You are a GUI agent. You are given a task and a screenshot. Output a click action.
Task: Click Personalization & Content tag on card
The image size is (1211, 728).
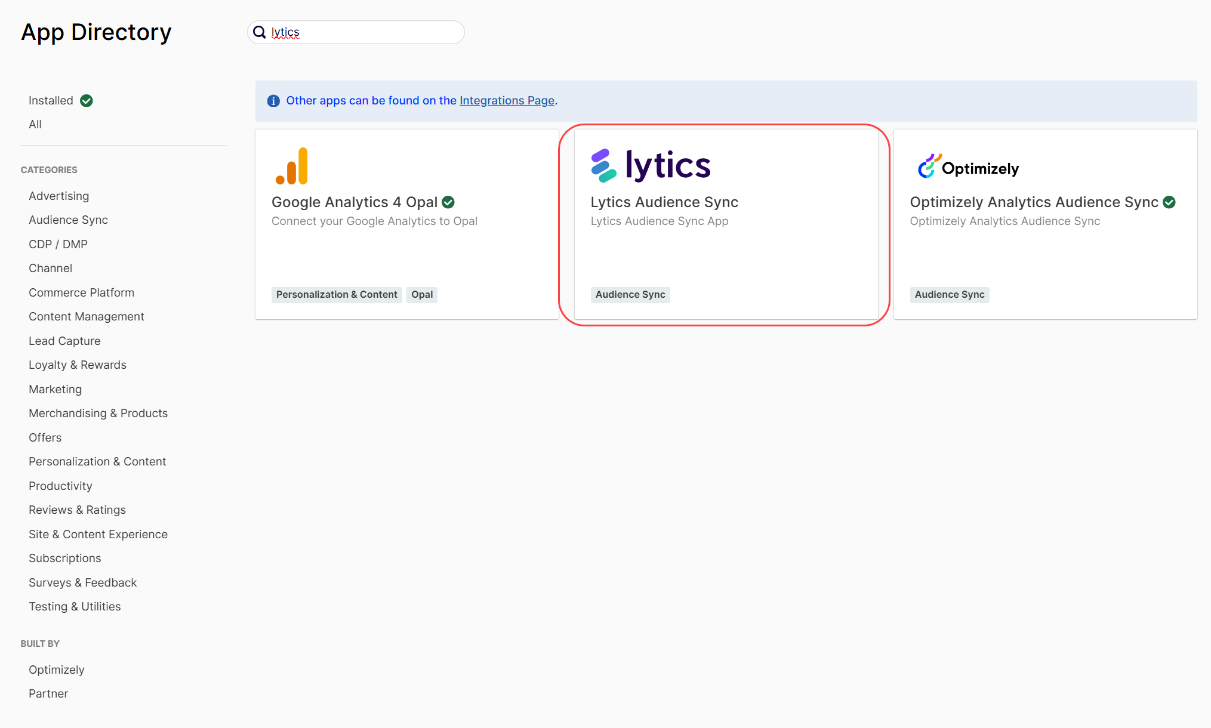[x=337, y=295]
